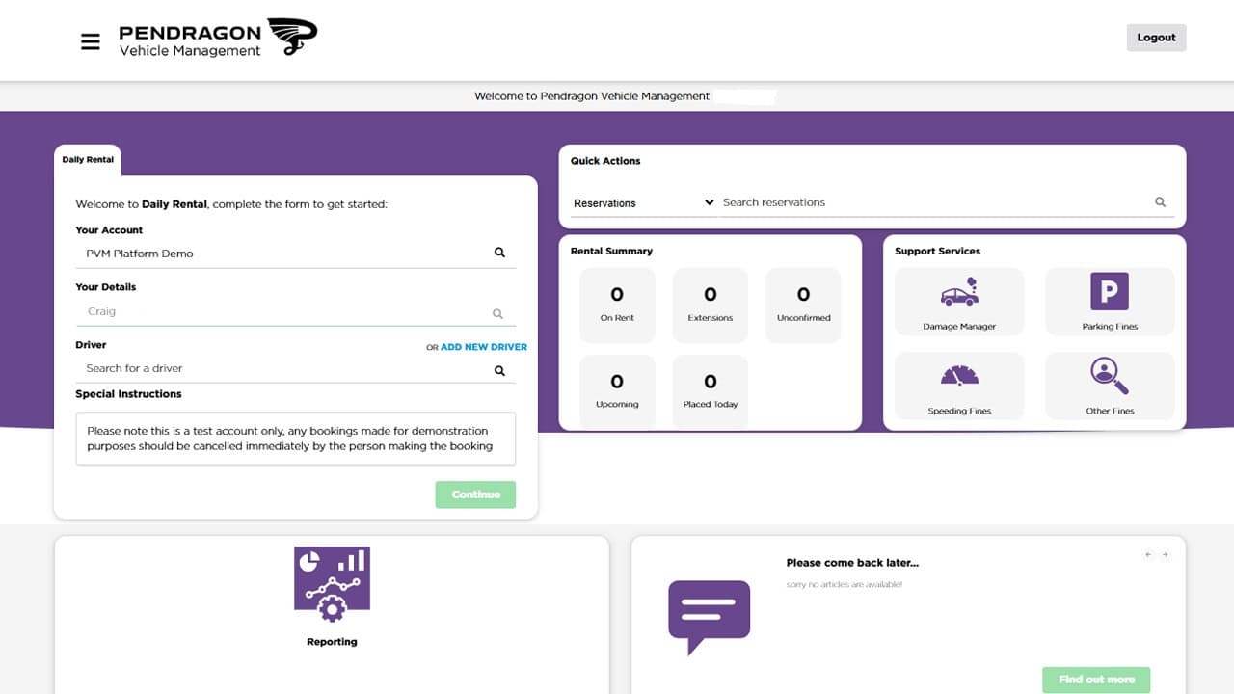Switch to the Daily Rental tab

pyautogui.click(x=87, y=159)
